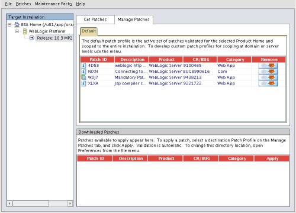
Task: Click the tree panel horizontal scrollbar thumb
Action: (x=31, y=204)
